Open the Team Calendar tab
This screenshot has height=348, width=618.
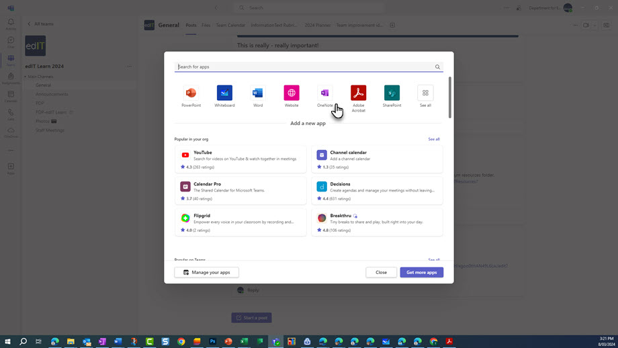tap(230, 26)
